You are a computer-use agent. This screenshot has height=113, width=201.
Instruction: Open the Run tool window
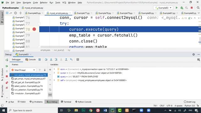(10, 102)
